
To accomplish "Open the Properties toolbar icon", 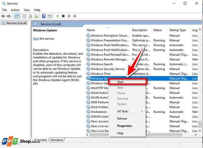I will tap(24, 16).
